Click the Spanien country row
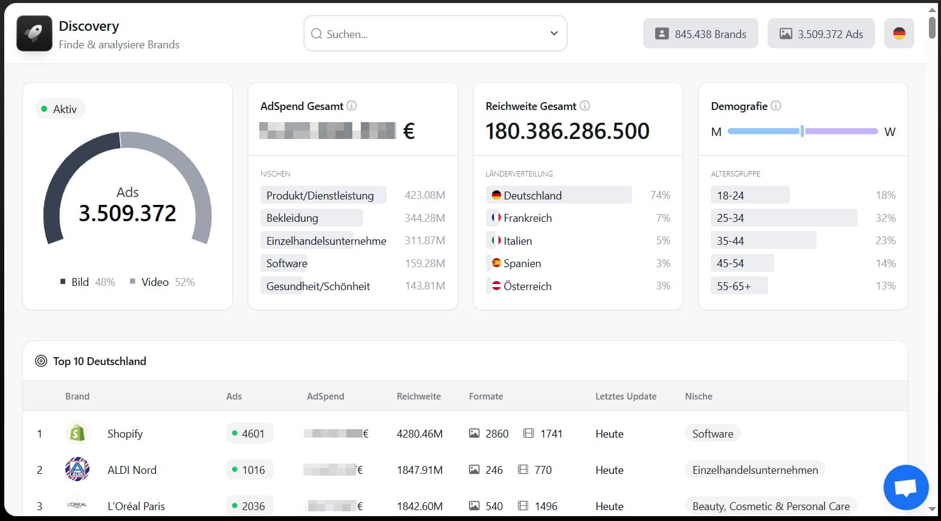This screenshot has width=941, height=521. [x=578, y=264]
